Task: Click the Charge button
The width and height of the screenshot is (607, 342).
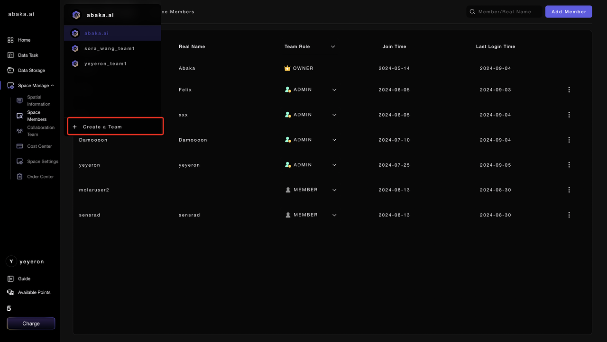Action: 31,324
